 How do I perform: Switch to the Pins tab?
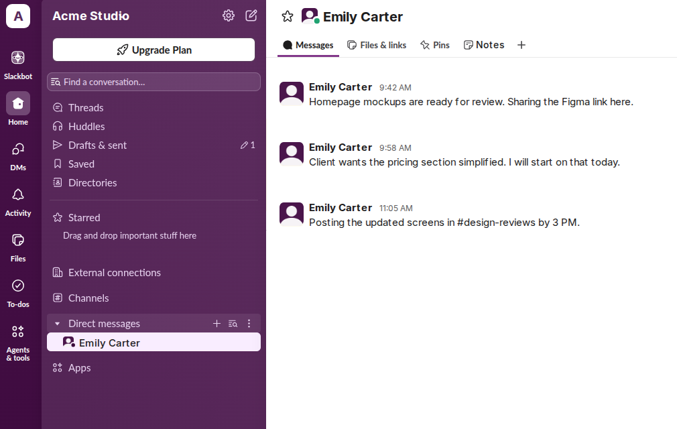(x=435, y=46)
